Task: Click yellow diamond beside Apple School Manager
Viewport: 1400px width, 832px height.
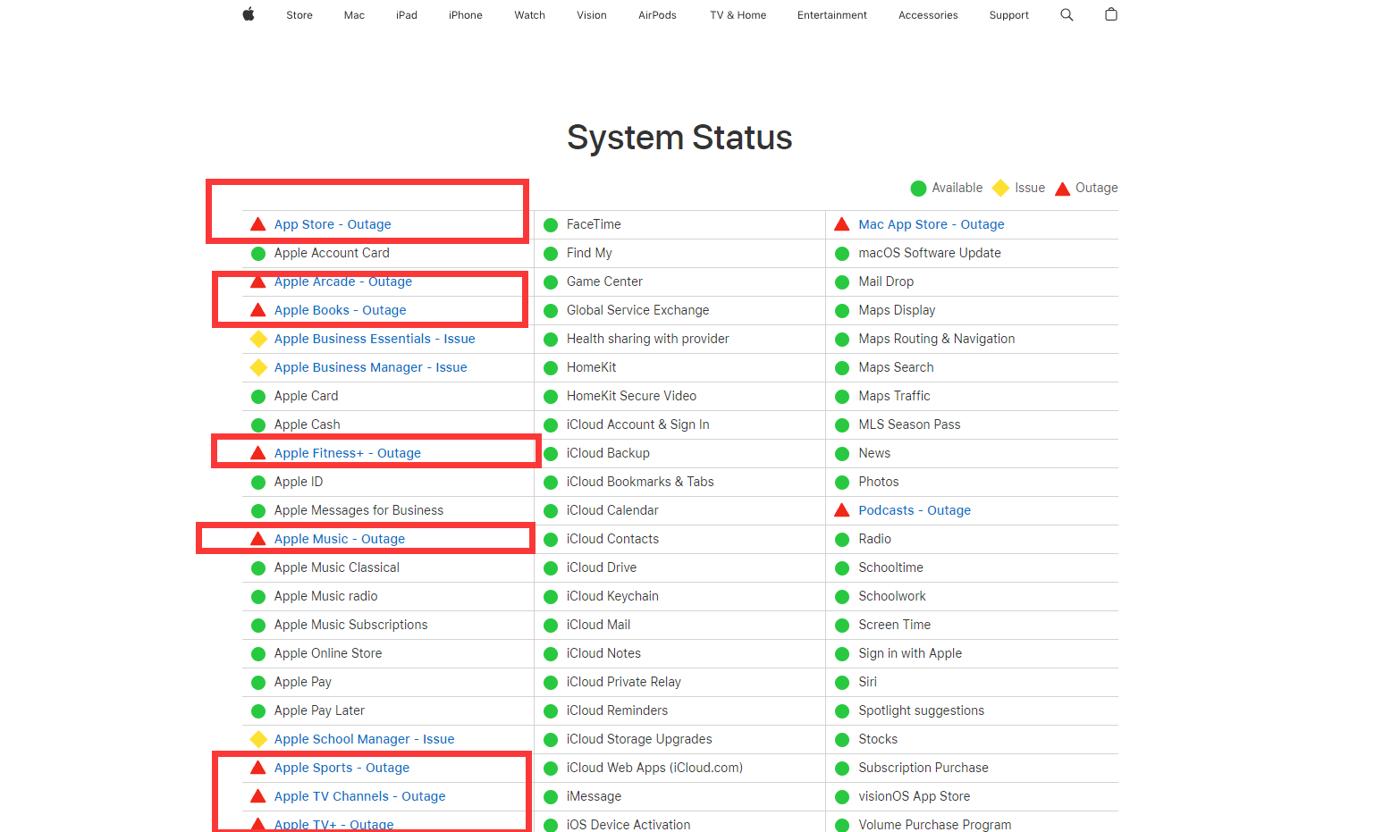Action: pyautogui.click(x=258, y=739)
